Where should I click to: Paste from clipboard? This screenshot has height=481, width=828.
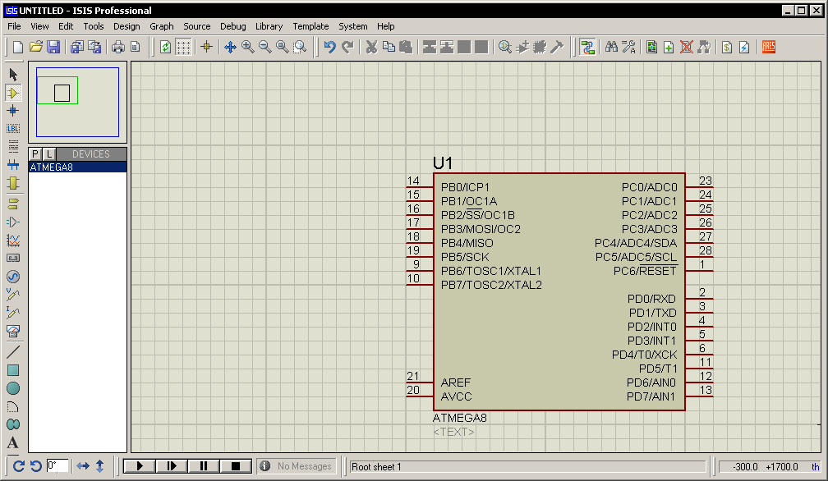(406, 47)
